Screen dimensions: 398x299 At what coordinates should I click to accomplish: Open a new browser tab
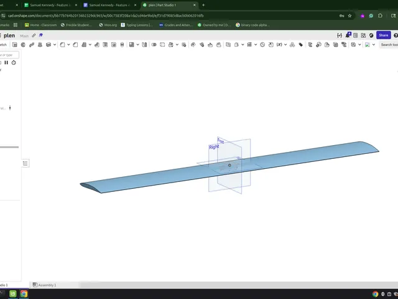203,5
